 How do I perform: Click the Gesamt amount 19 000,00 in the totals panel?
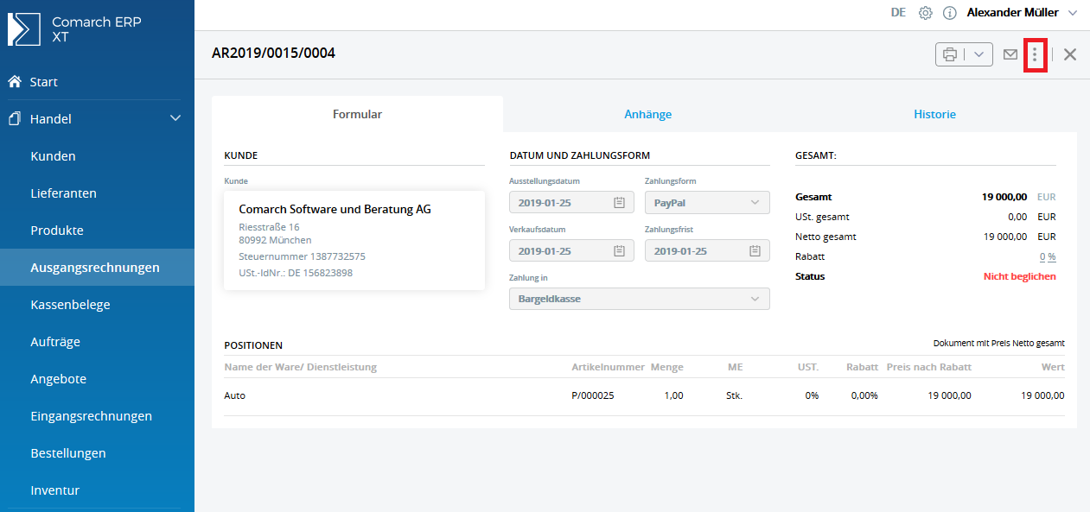tap(1004, 197)
